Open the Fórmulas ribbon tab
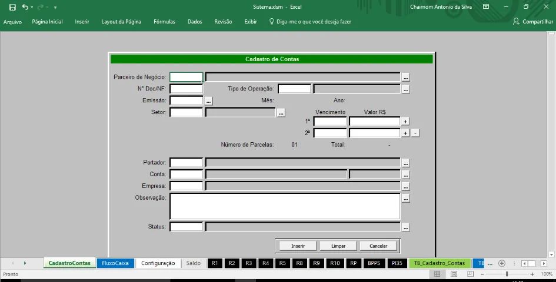556x282 pixels. [x=164, y=21]
